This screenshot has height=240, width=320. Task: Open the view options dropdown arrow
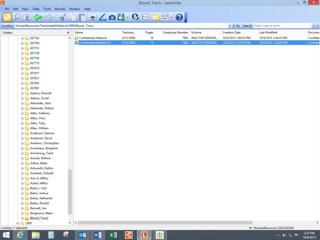171,17
